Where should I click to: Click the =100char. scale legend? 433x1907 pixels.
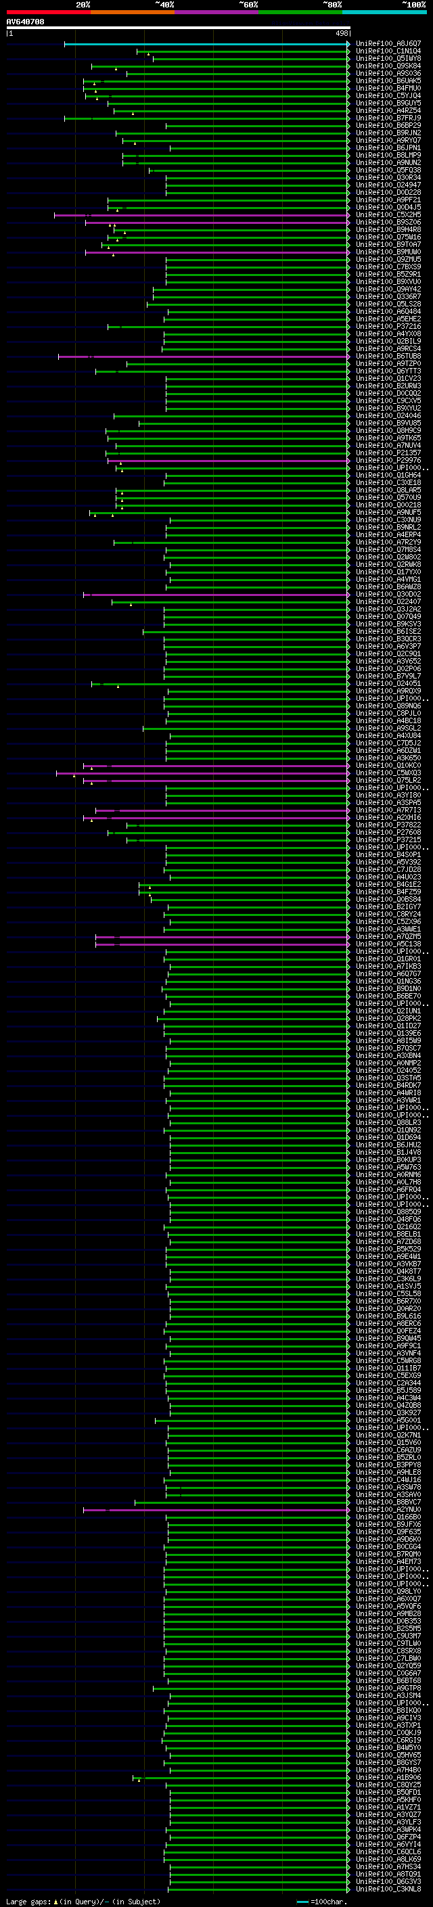321,1902
